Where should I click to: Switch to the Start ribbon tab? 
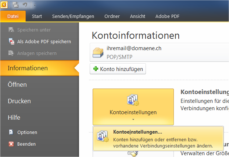[37, 16]
